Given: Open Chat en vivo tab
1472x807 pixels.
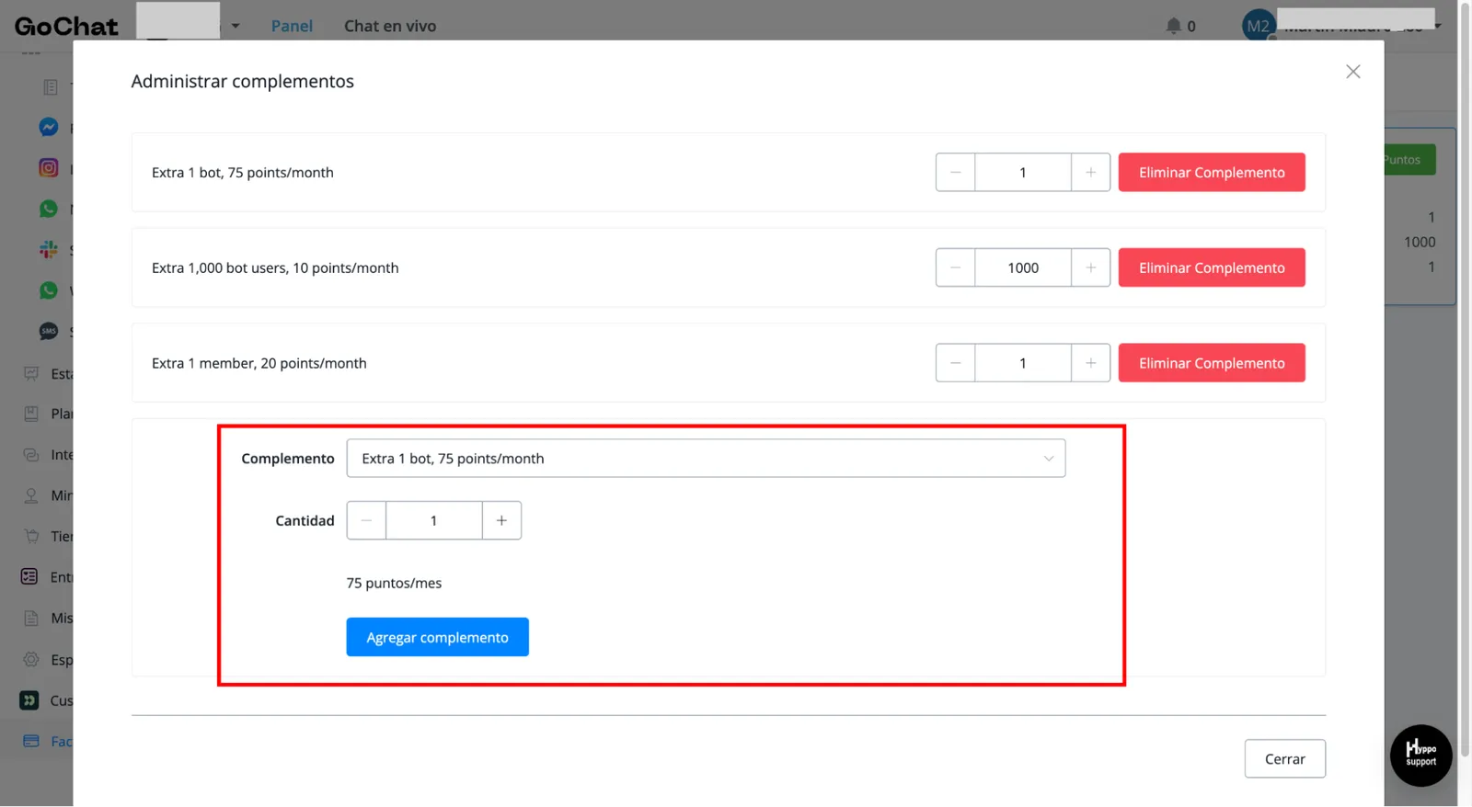Looking at the screenshot, I should coord(390,26).
